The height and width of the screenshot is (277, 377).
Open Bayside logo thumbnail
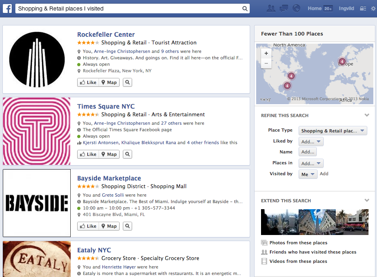pos(37,203)
